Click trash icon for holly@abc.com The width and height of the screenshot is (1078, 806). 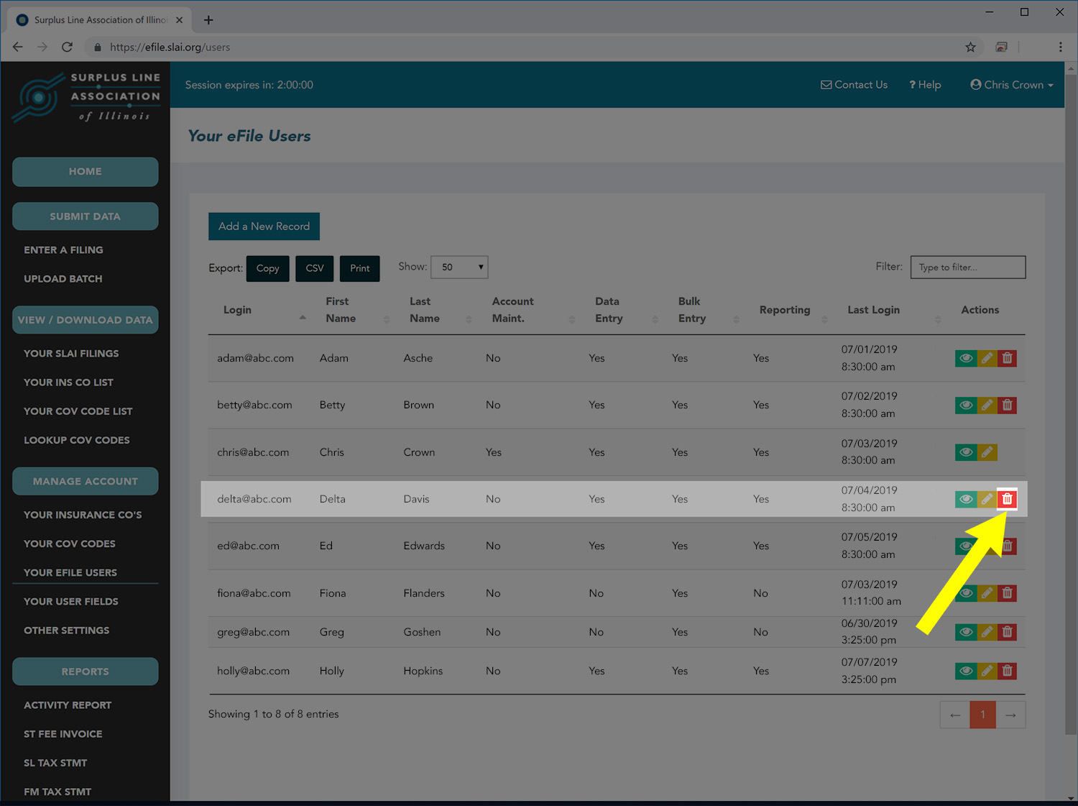coord(1007,671)
